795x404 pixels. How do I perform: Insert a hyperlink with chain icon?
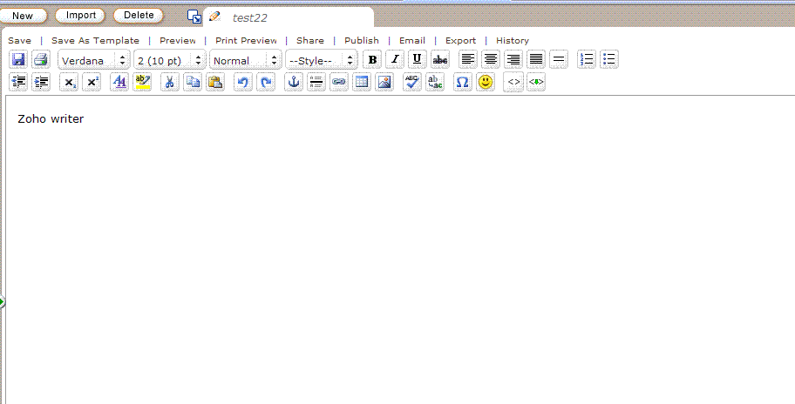tap(339, 82)
